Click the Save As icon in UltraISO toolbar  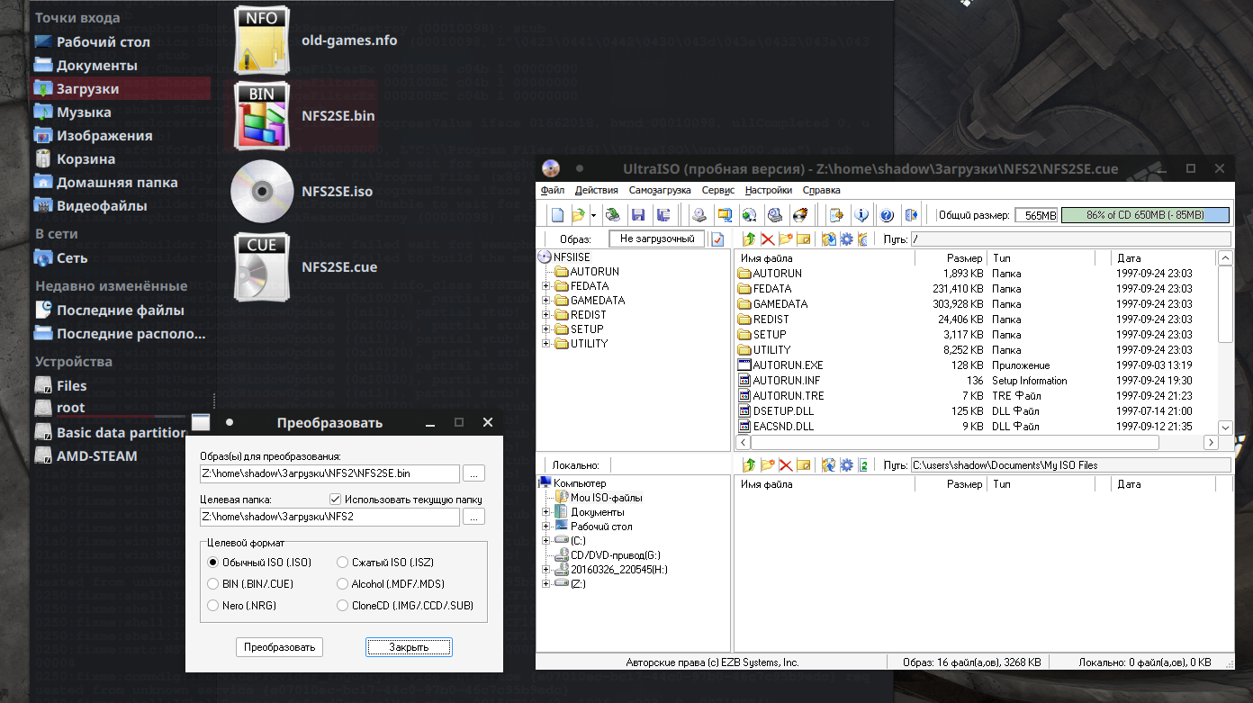click(x=663, y=215)
